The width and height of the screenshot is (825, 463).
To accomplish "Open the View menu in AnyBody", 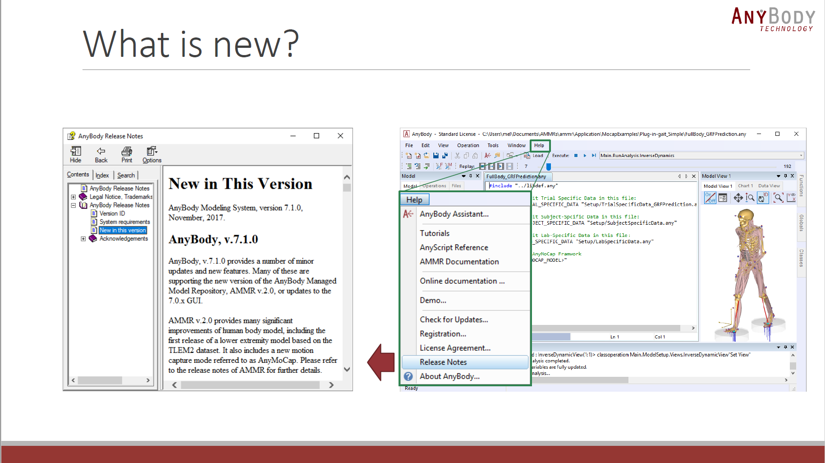I will 443,145.
